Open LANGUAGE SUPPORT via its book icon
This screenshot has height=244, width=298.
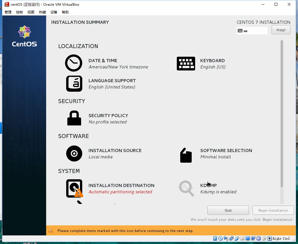click(74, 83)
